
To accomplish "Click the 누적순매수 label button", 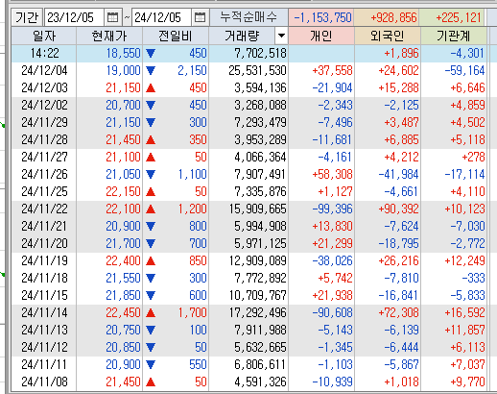I will tap(248, 17).
